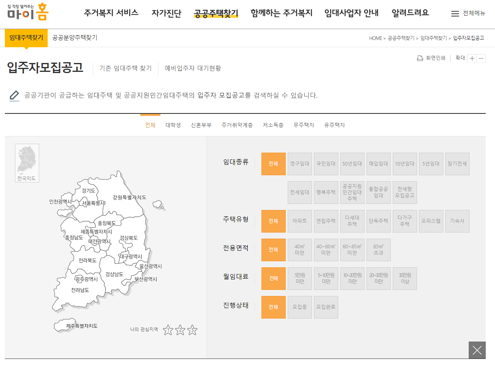Select the first star under 나의 관심지역
The height and width of the screenshot is (365, 495).
[168, 330]
